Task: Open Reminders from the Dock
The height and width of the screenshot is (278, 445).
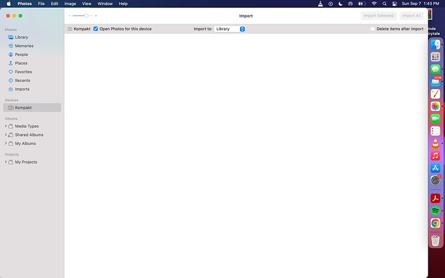Action: click(x=435, y=131)
